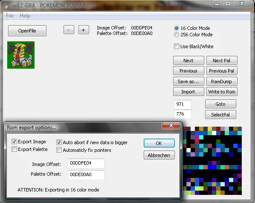Enable Automaticly fix pointers checkbox

pos(59,150)
